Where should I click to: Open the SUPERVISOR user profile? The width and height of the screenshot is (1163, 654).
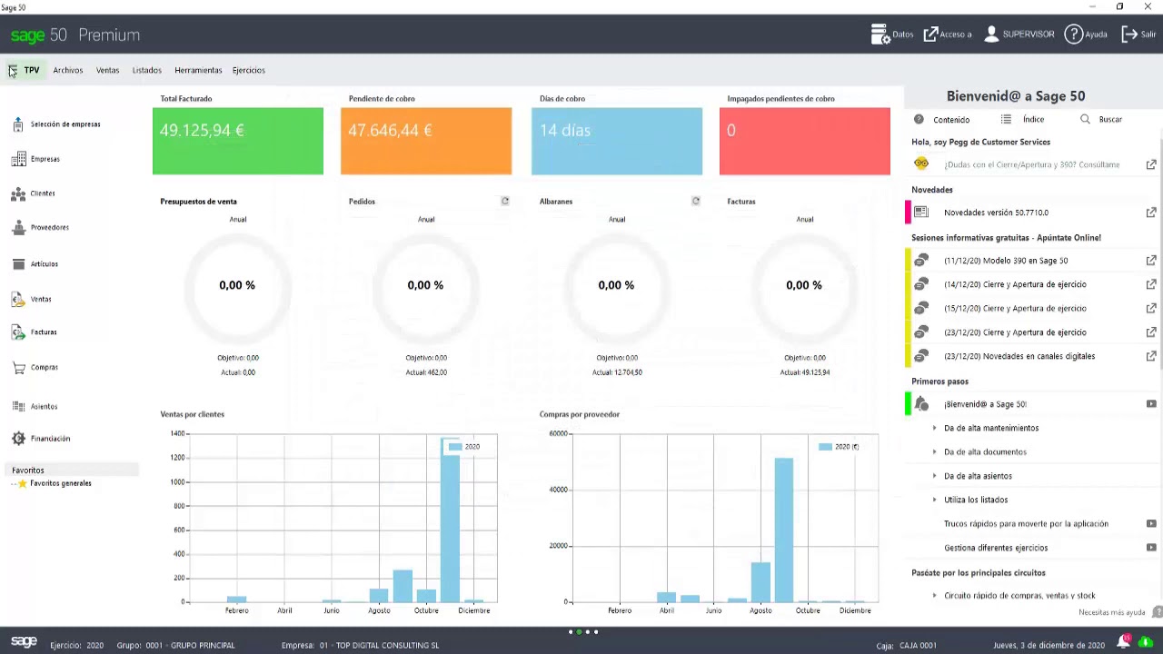tap(1019, 35)
